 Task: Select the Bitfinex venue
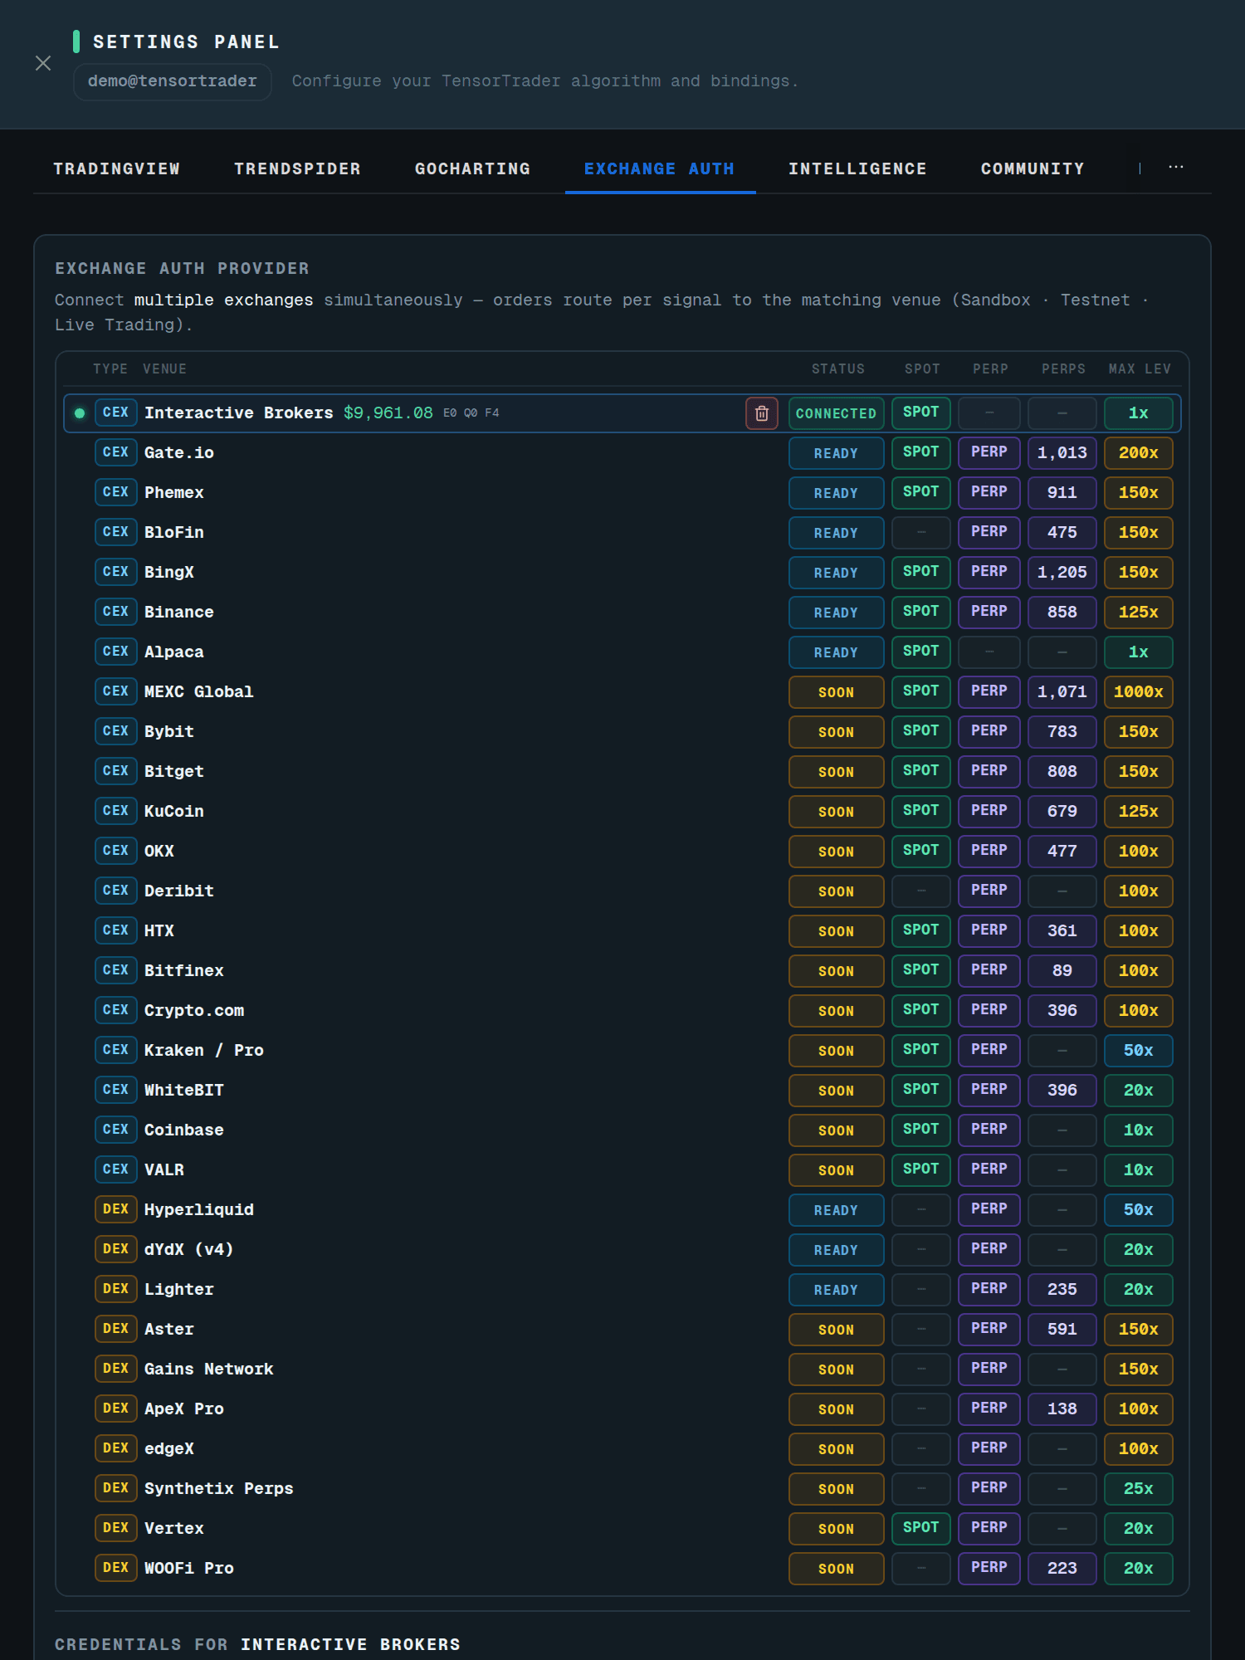click(x=622, y=971)
